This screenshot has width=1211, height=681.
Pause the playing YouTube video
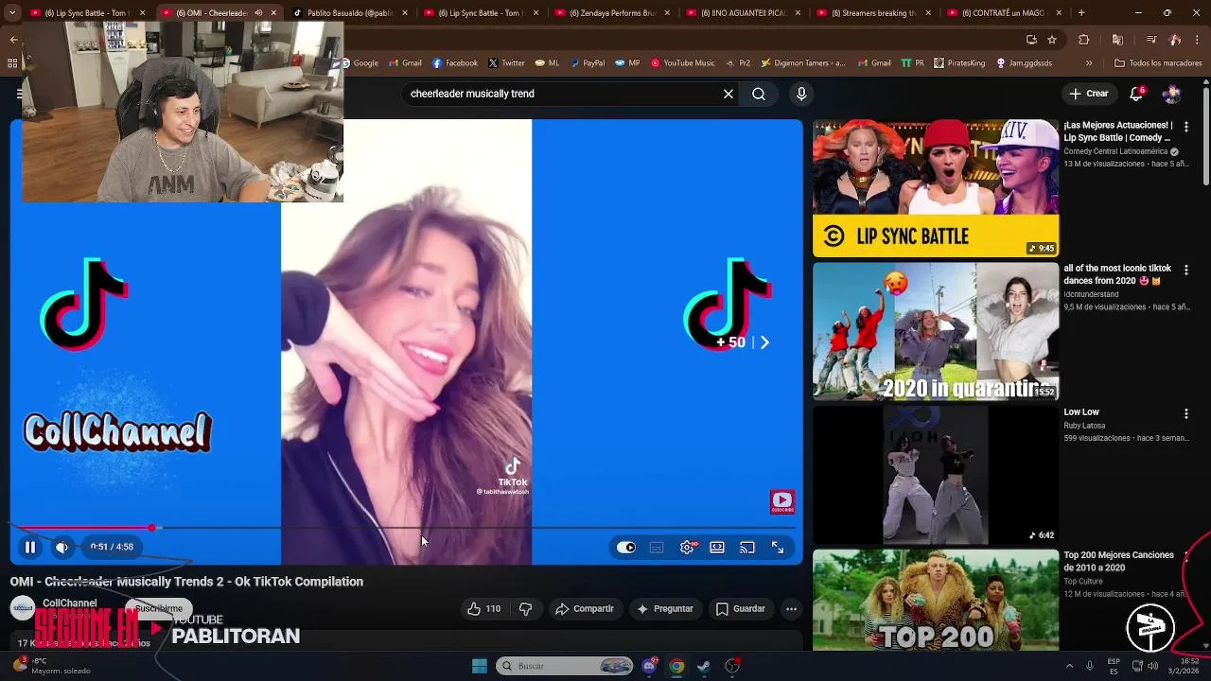(x=30, y=547)
